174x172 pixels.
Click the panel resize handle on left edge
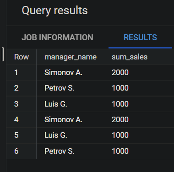[x=3, y=54]
